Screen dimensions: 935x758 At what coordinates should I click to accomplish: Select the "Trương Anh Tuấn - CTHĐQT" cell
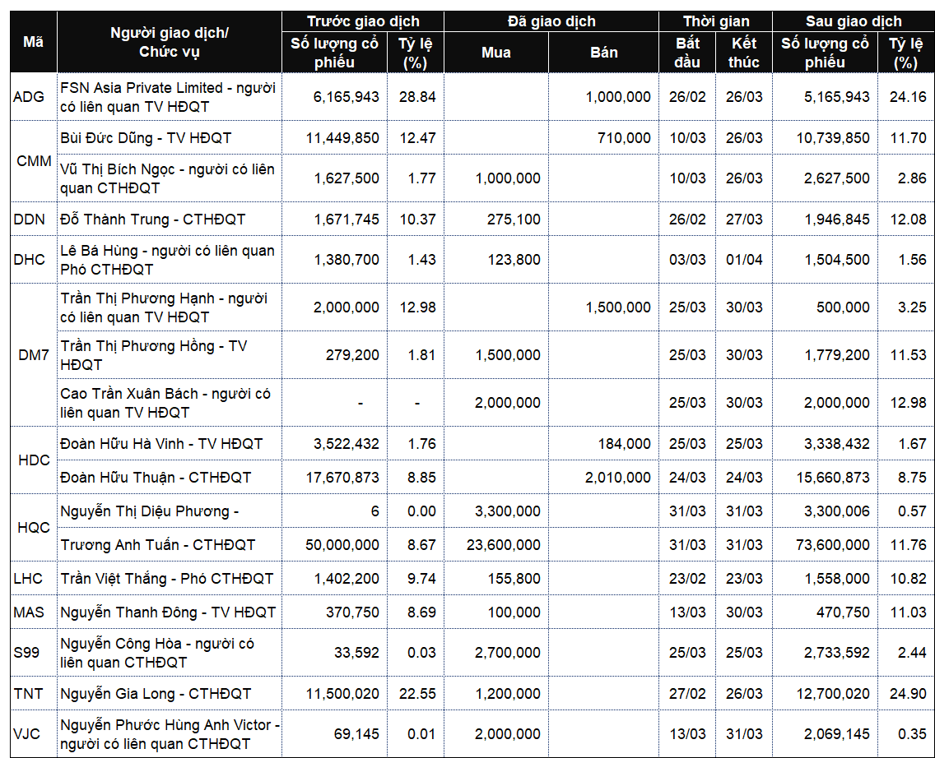[158, 545]
